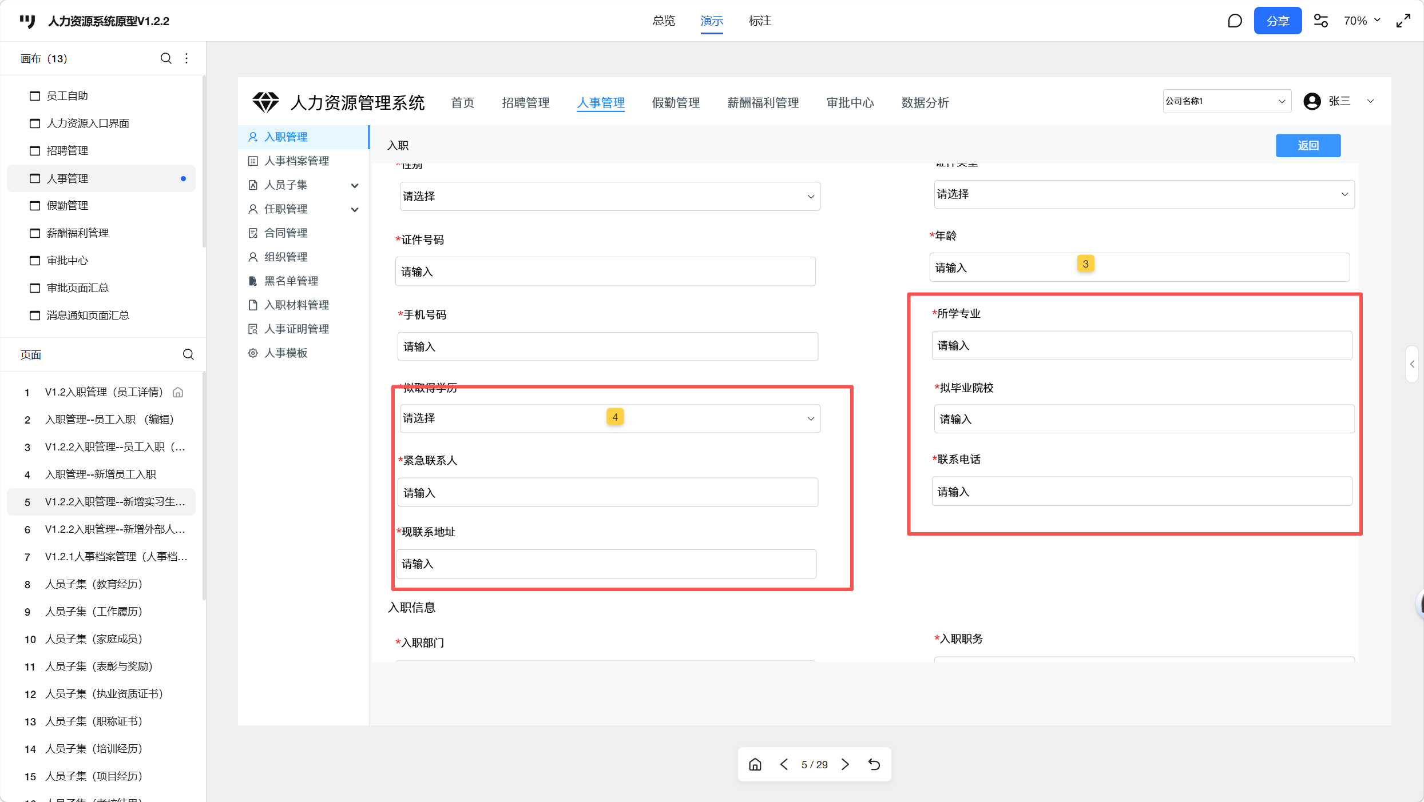Viewport: 1424px width, 802px height.
Task: Search pages with the page-list magnifier
Action: click(x=188, y=354)
